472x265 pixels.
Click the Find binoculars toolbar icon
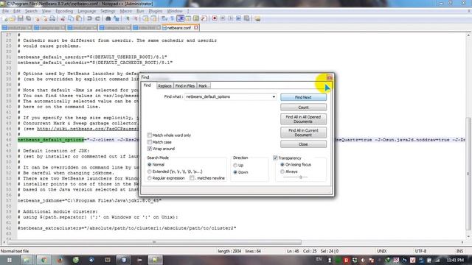108,18
